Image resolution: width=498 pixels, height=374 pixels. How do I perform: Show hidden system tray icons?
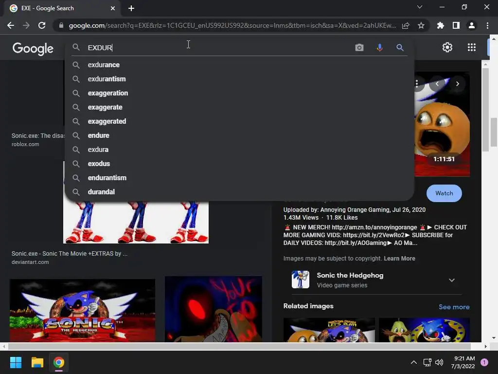[x=414, y=362]
